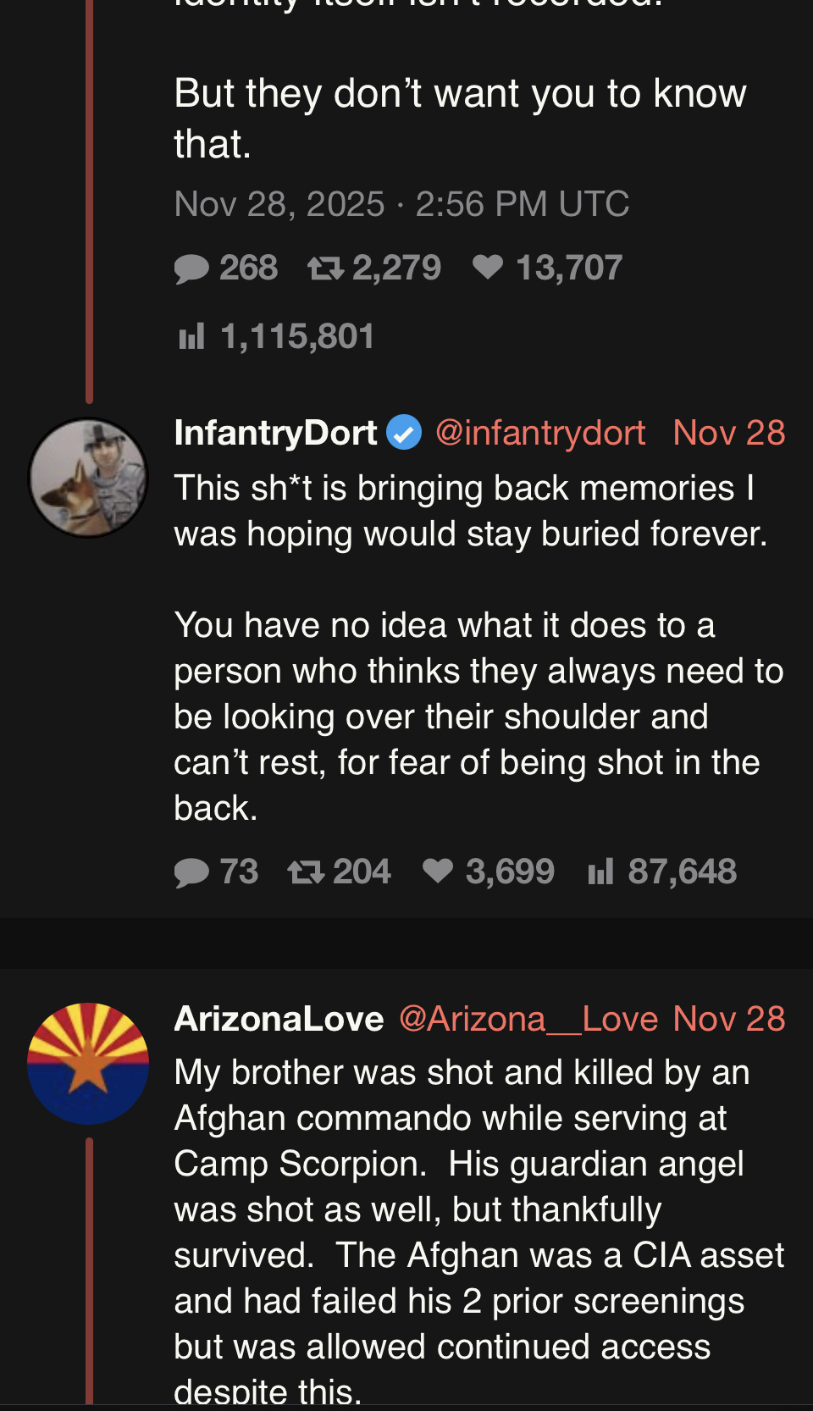The height and width of the screenshot is (1411, 813).
Task: Click InfantryDort's blue verified badge
Action: point(404,433)
